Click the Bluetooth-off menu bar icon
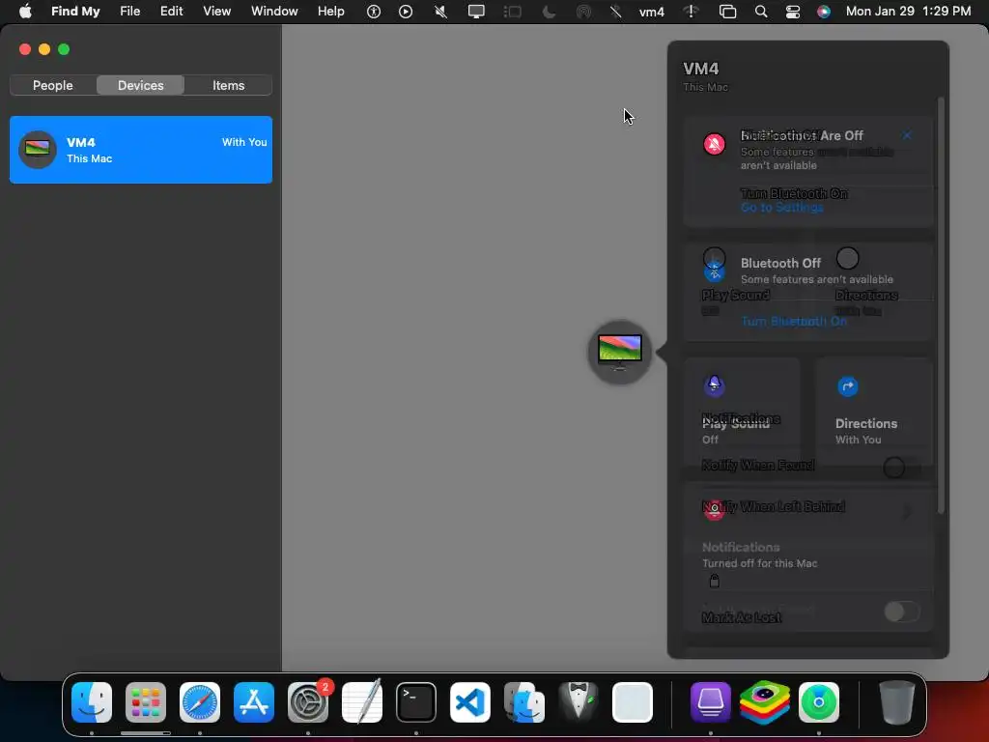989x742 pixels. pyautogui.click(x=615, y=12)
